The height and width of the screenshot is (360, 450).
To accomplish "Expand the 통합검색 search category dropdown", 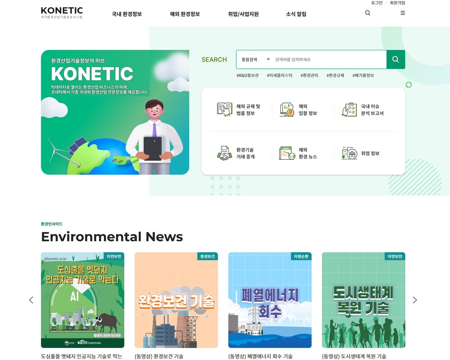I will 256,59.
